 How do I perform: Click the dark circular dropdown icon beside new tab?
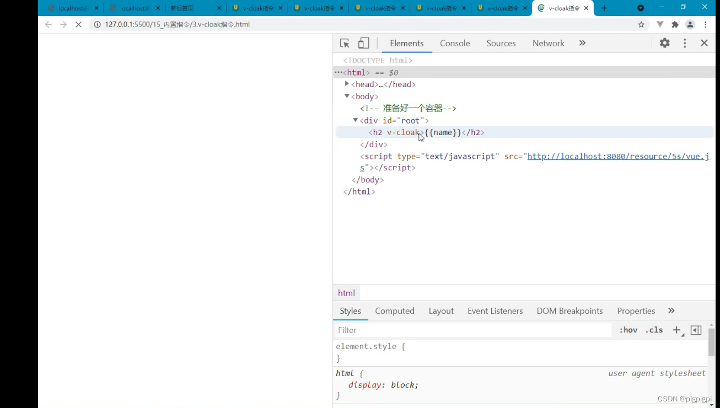click(641, 8)
